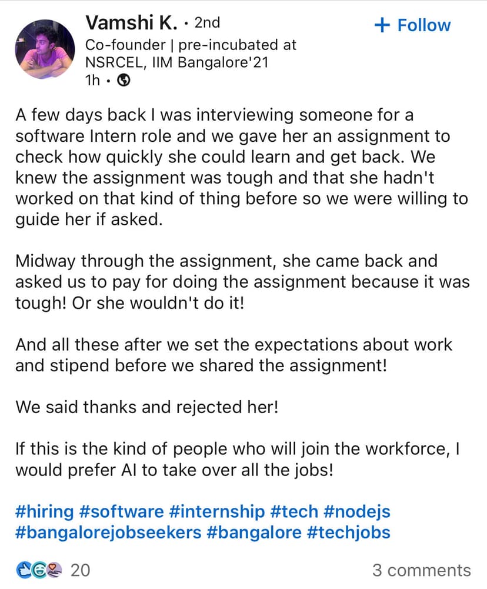The width and height of the screenshot is (487, 589).
Task: Click the #nodejs hashtag
Action: tap(356, 511)
